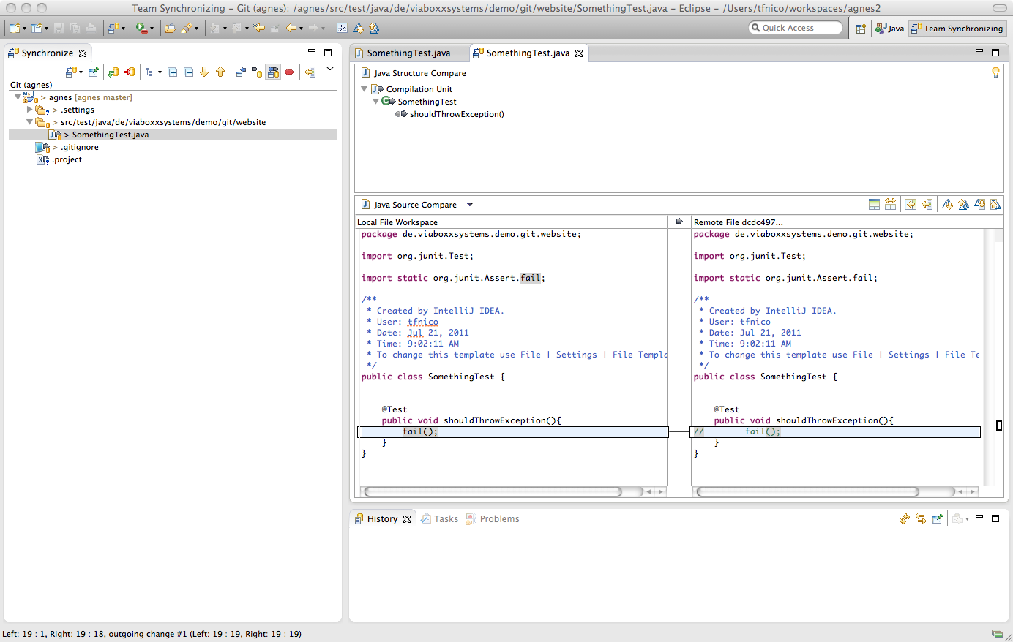Image resolution: width=1013 pixels, height=642 pixels.
Task: Click the Synchronize view's Synchronize icon
Action: pyautogui.click(x=71, y=72)
